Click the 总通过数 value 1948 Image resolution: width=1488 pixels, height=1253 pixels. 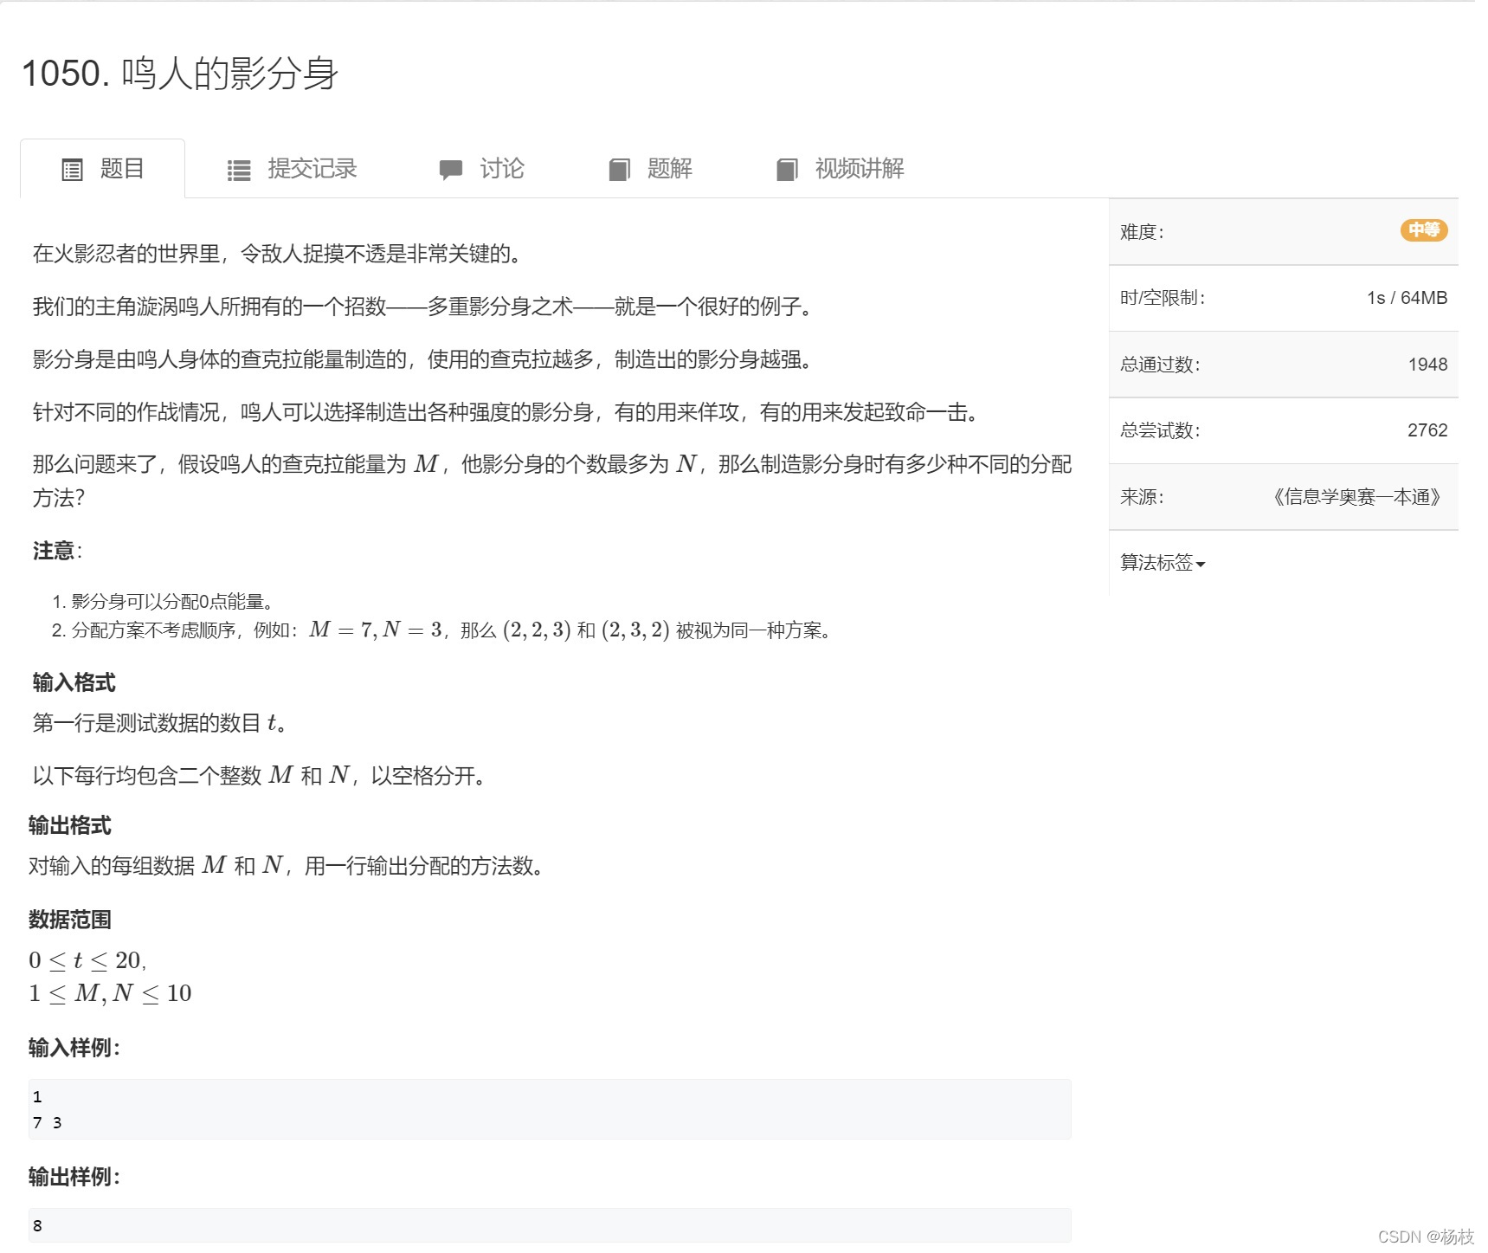1427,365
